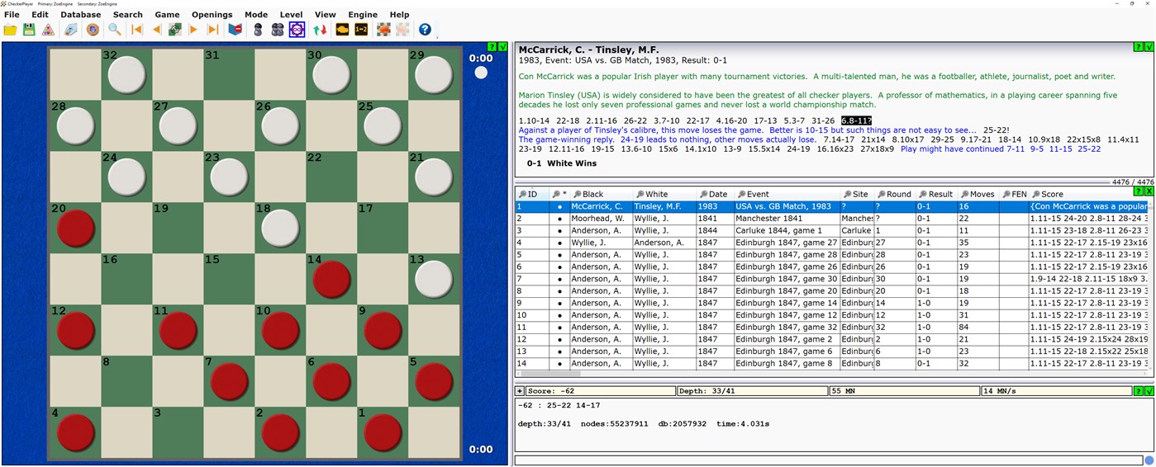Screen dimensions: 1156x467
Task: Select Edinburgh 1847, game 8 row
Action: pos(833,363)
